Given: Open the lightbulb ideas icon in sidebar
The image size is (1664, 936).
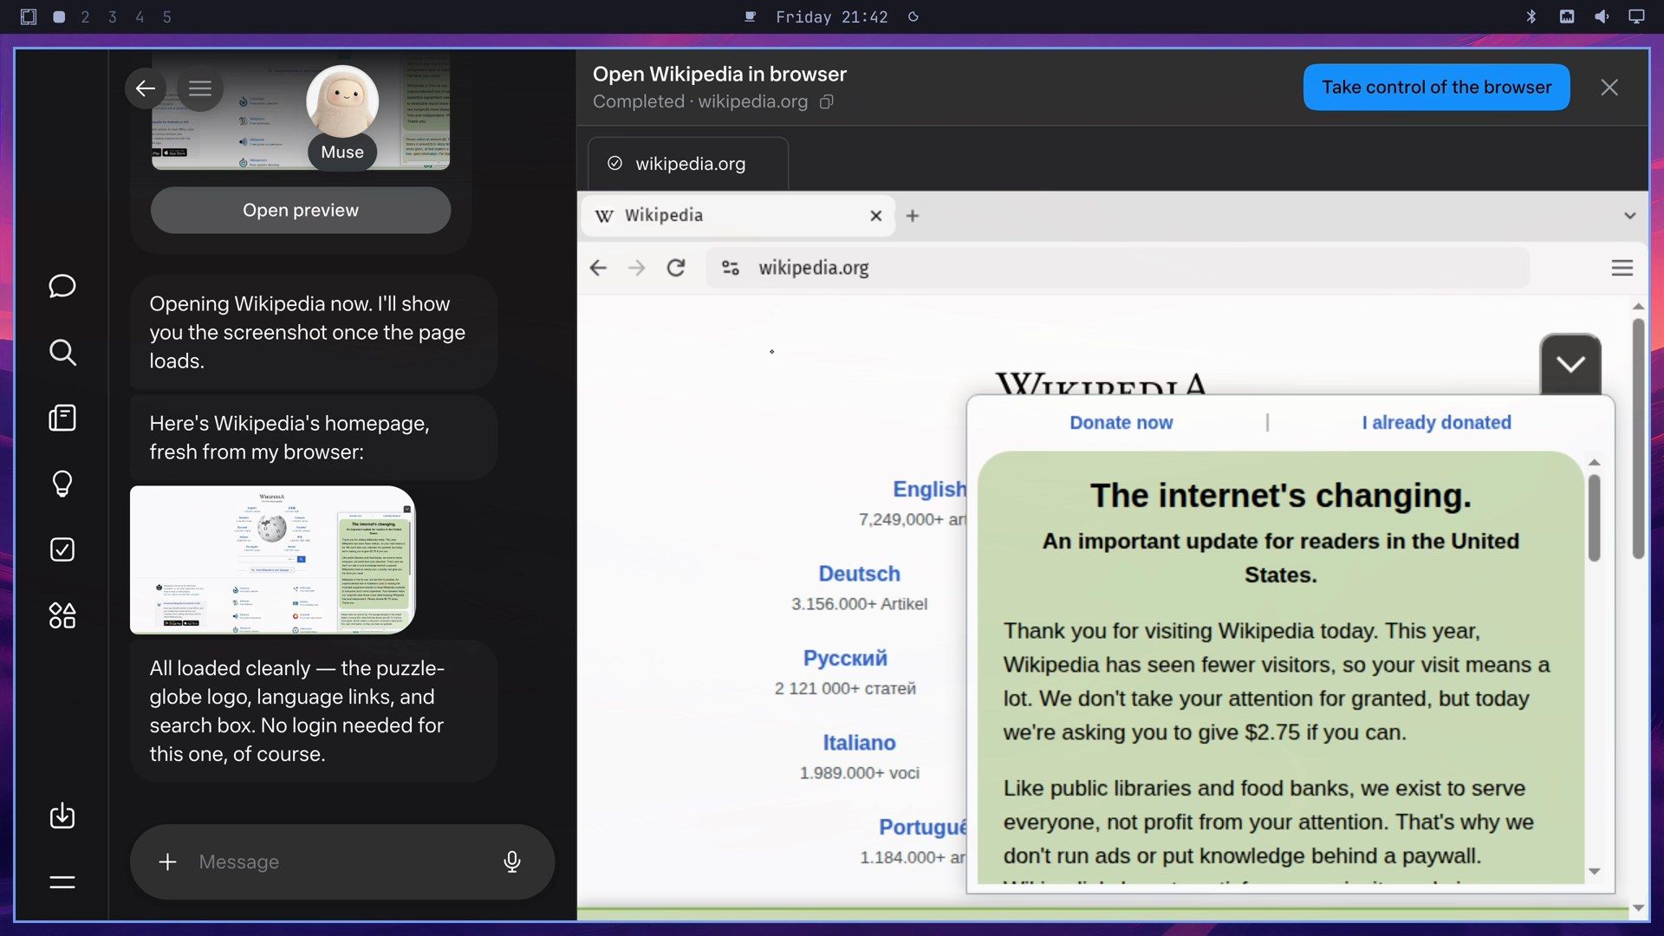Looking at the screenshot, I should 62,484.
